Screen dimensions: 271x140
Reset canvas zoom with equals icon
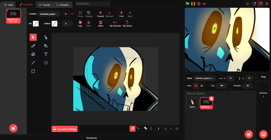point(171,129)
